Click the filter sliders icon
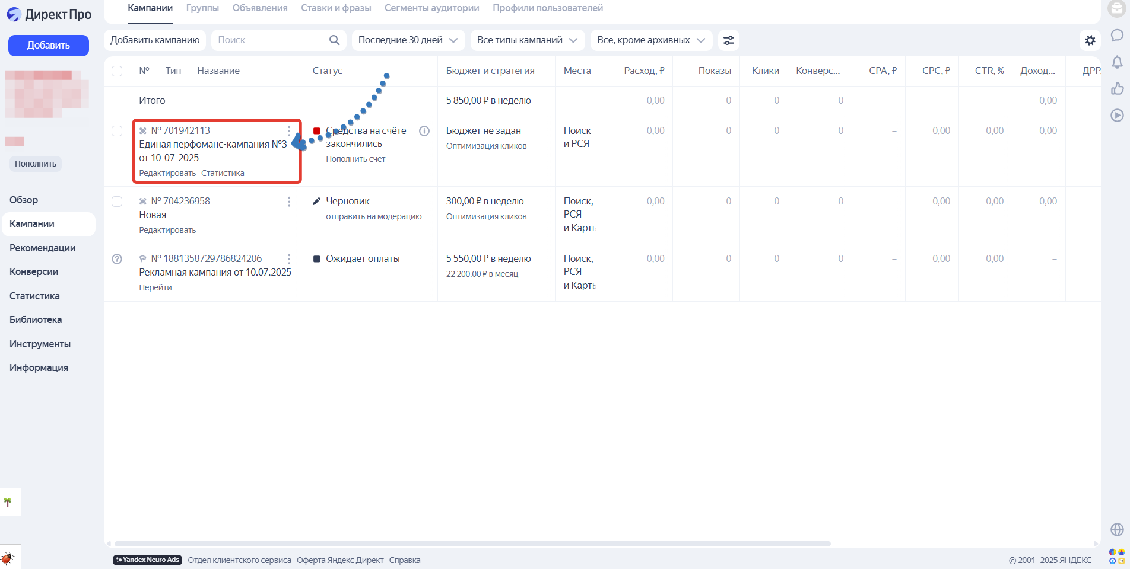 tap(728, 40)
